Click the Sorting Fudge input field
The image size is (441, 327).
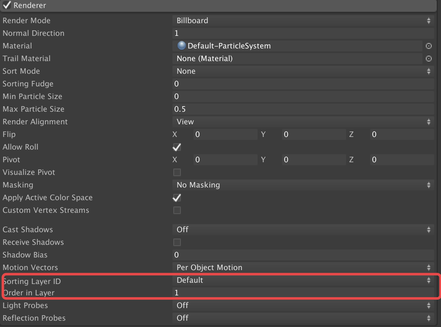click(x=295, y=83)
